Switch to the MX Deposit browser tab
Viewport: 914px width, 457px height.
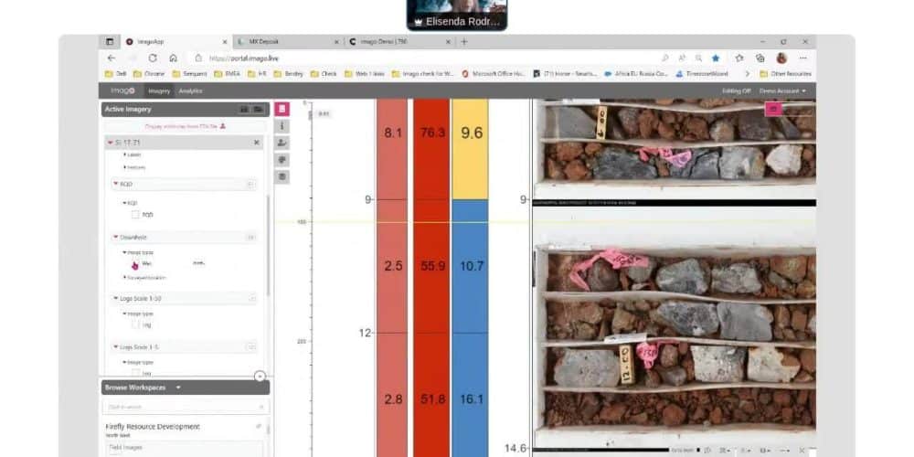point(283,41)
